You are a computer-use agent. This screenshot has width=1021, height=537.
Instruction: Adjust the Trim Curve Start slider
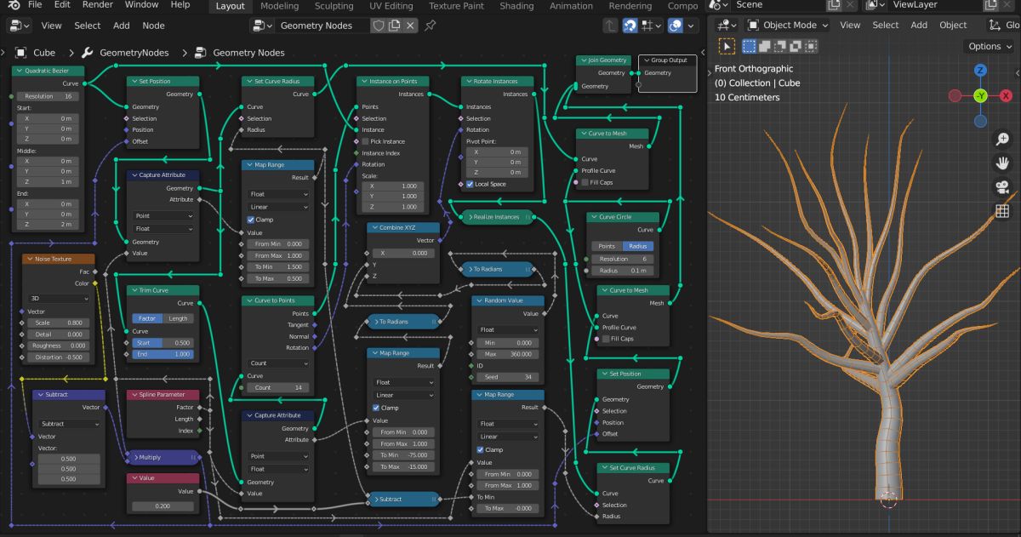tap(163, 343)
